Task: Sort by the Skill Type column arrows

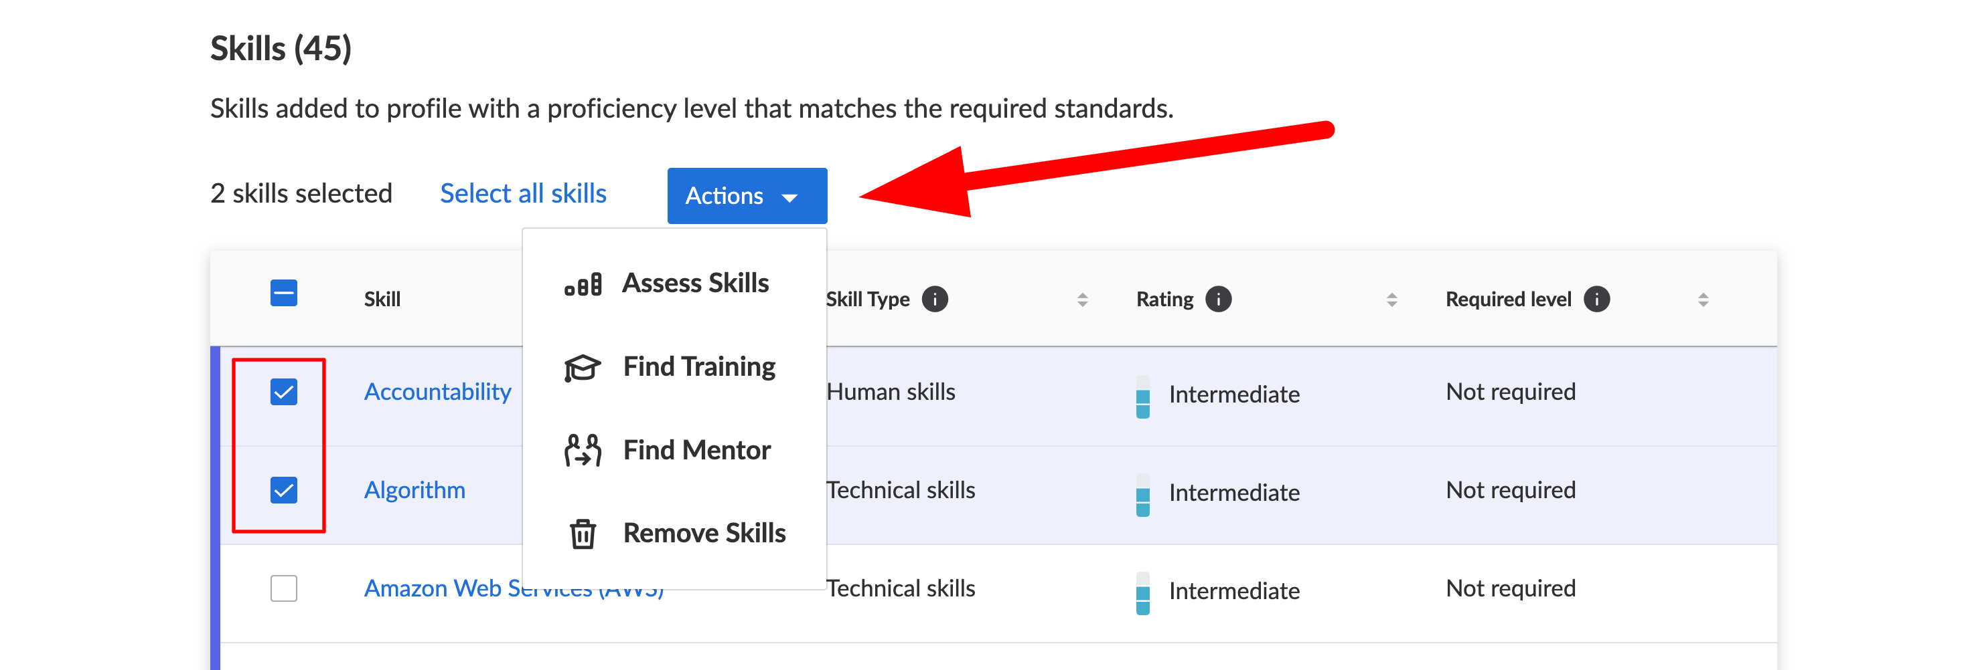Action: pyautogui.click(x=1082, y=300)
